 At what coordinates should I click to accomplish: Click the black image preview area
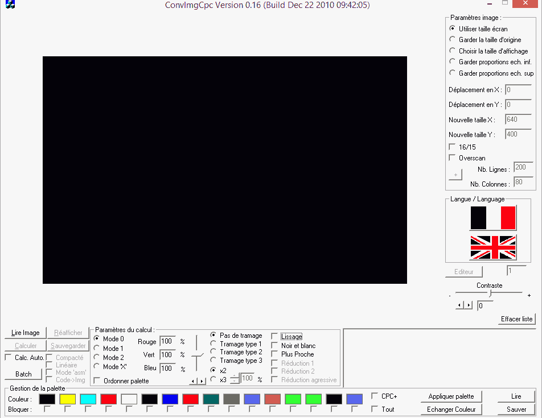tap(225, 170)
